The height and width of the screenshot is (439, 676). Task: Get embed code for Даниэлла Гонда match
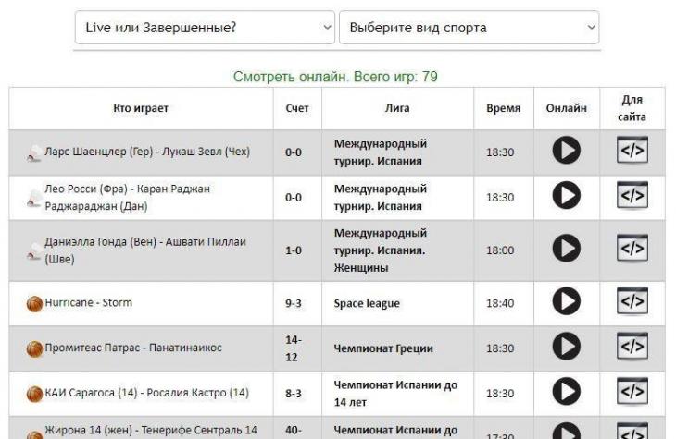pos(632,250)
